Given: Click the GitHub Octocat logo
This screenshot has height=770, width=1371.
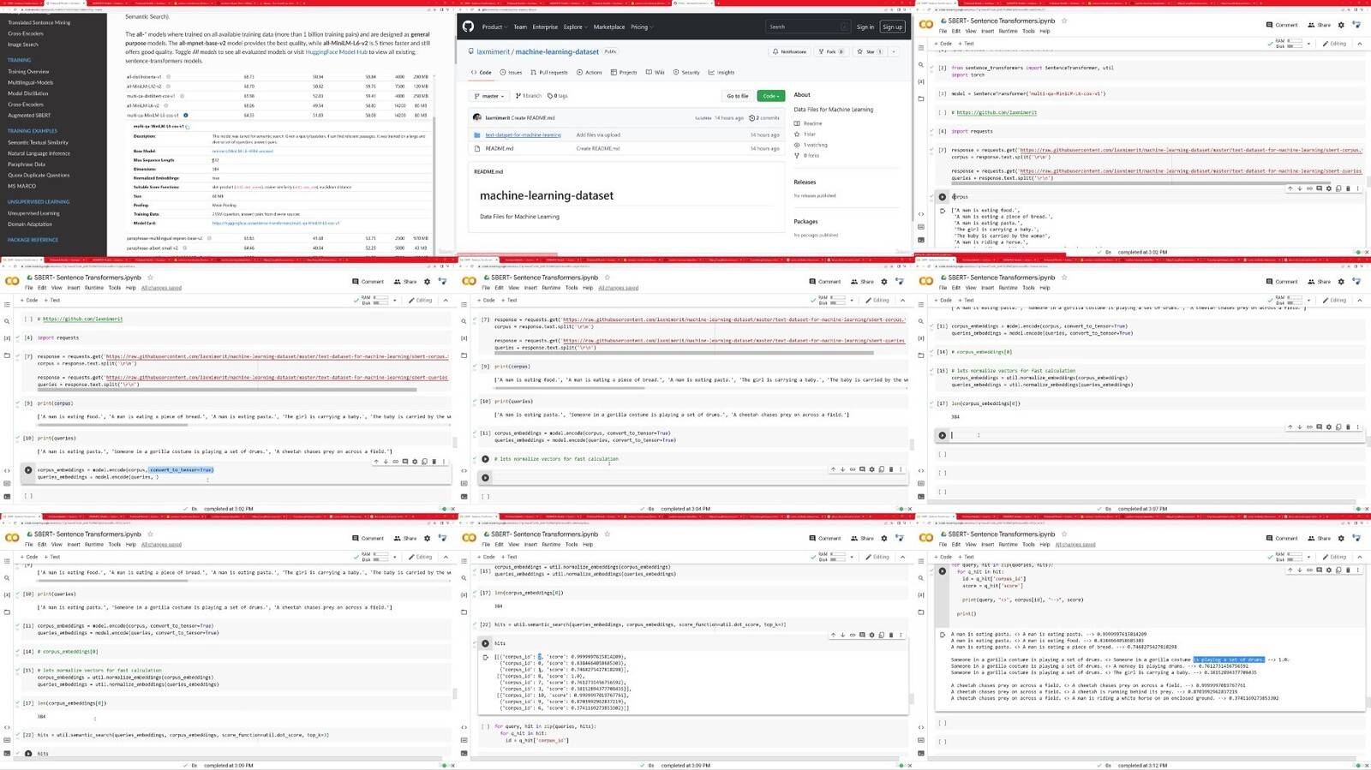Looking at the screenshot, I should (468, 27).
